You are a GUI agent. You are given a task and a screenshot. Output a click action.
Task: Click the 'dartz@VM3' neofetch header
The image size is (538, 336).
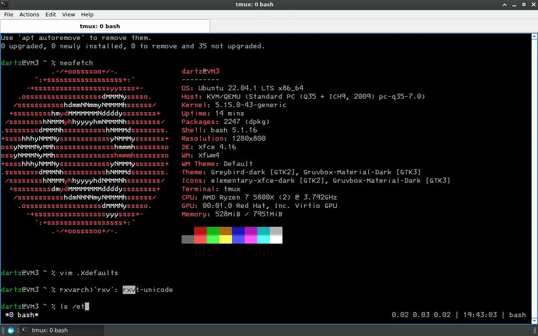pyautogui.click(x=200, y=71)
